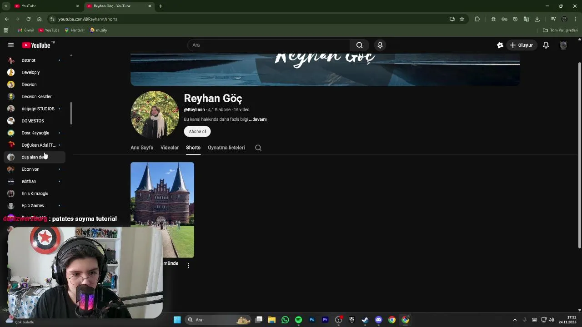This screenshot has height=327, width=582.
Task: Open the Tüm Yer İşaretleri folder
Action: pos(560,30)
